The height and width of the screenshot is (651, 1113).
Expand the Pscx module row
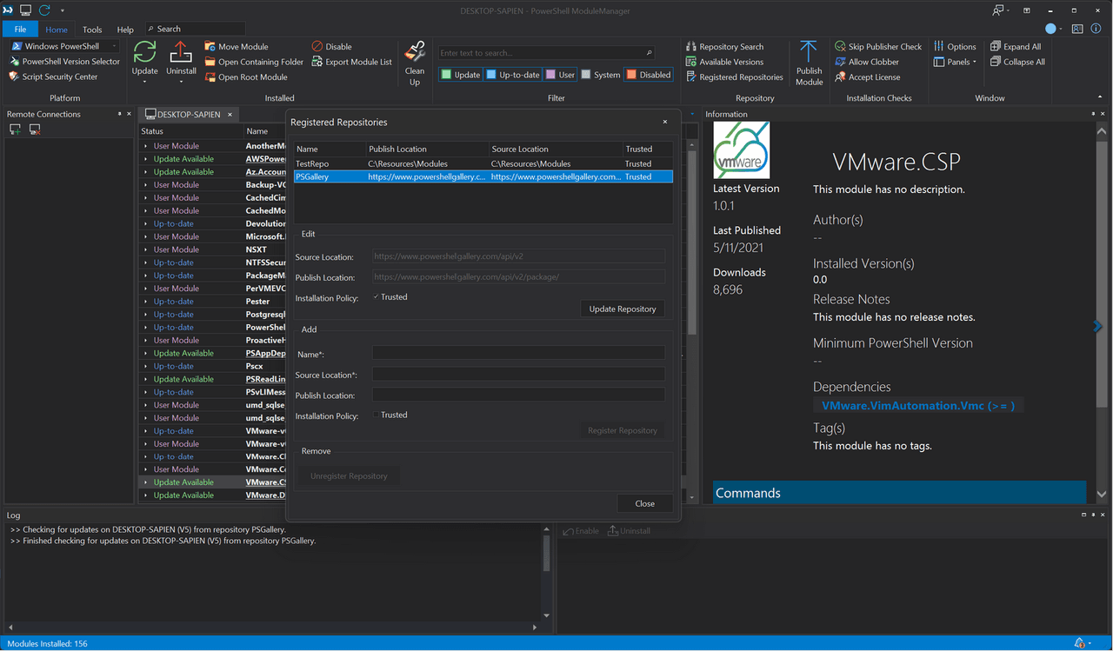[x=146, y=366]
